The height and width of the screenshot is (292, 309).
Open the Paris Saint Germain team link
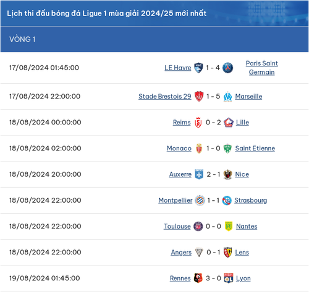(261, 68)
